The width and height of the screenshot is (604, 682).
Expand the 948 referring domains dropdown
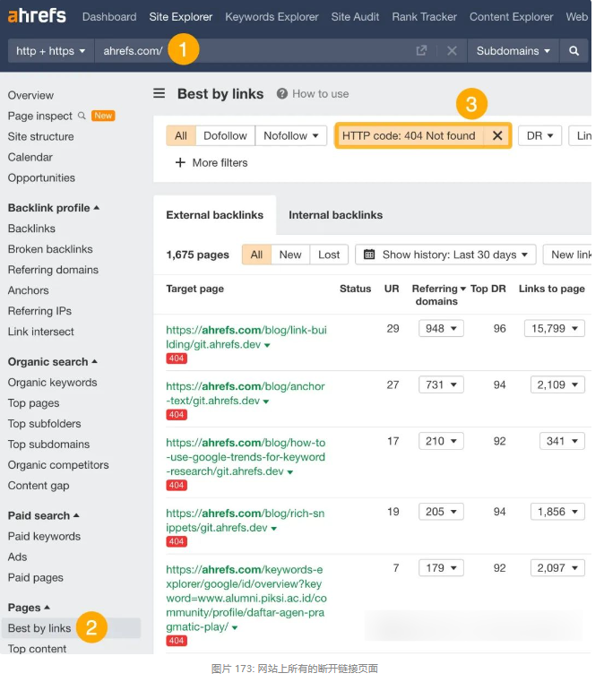click(441, 328)
